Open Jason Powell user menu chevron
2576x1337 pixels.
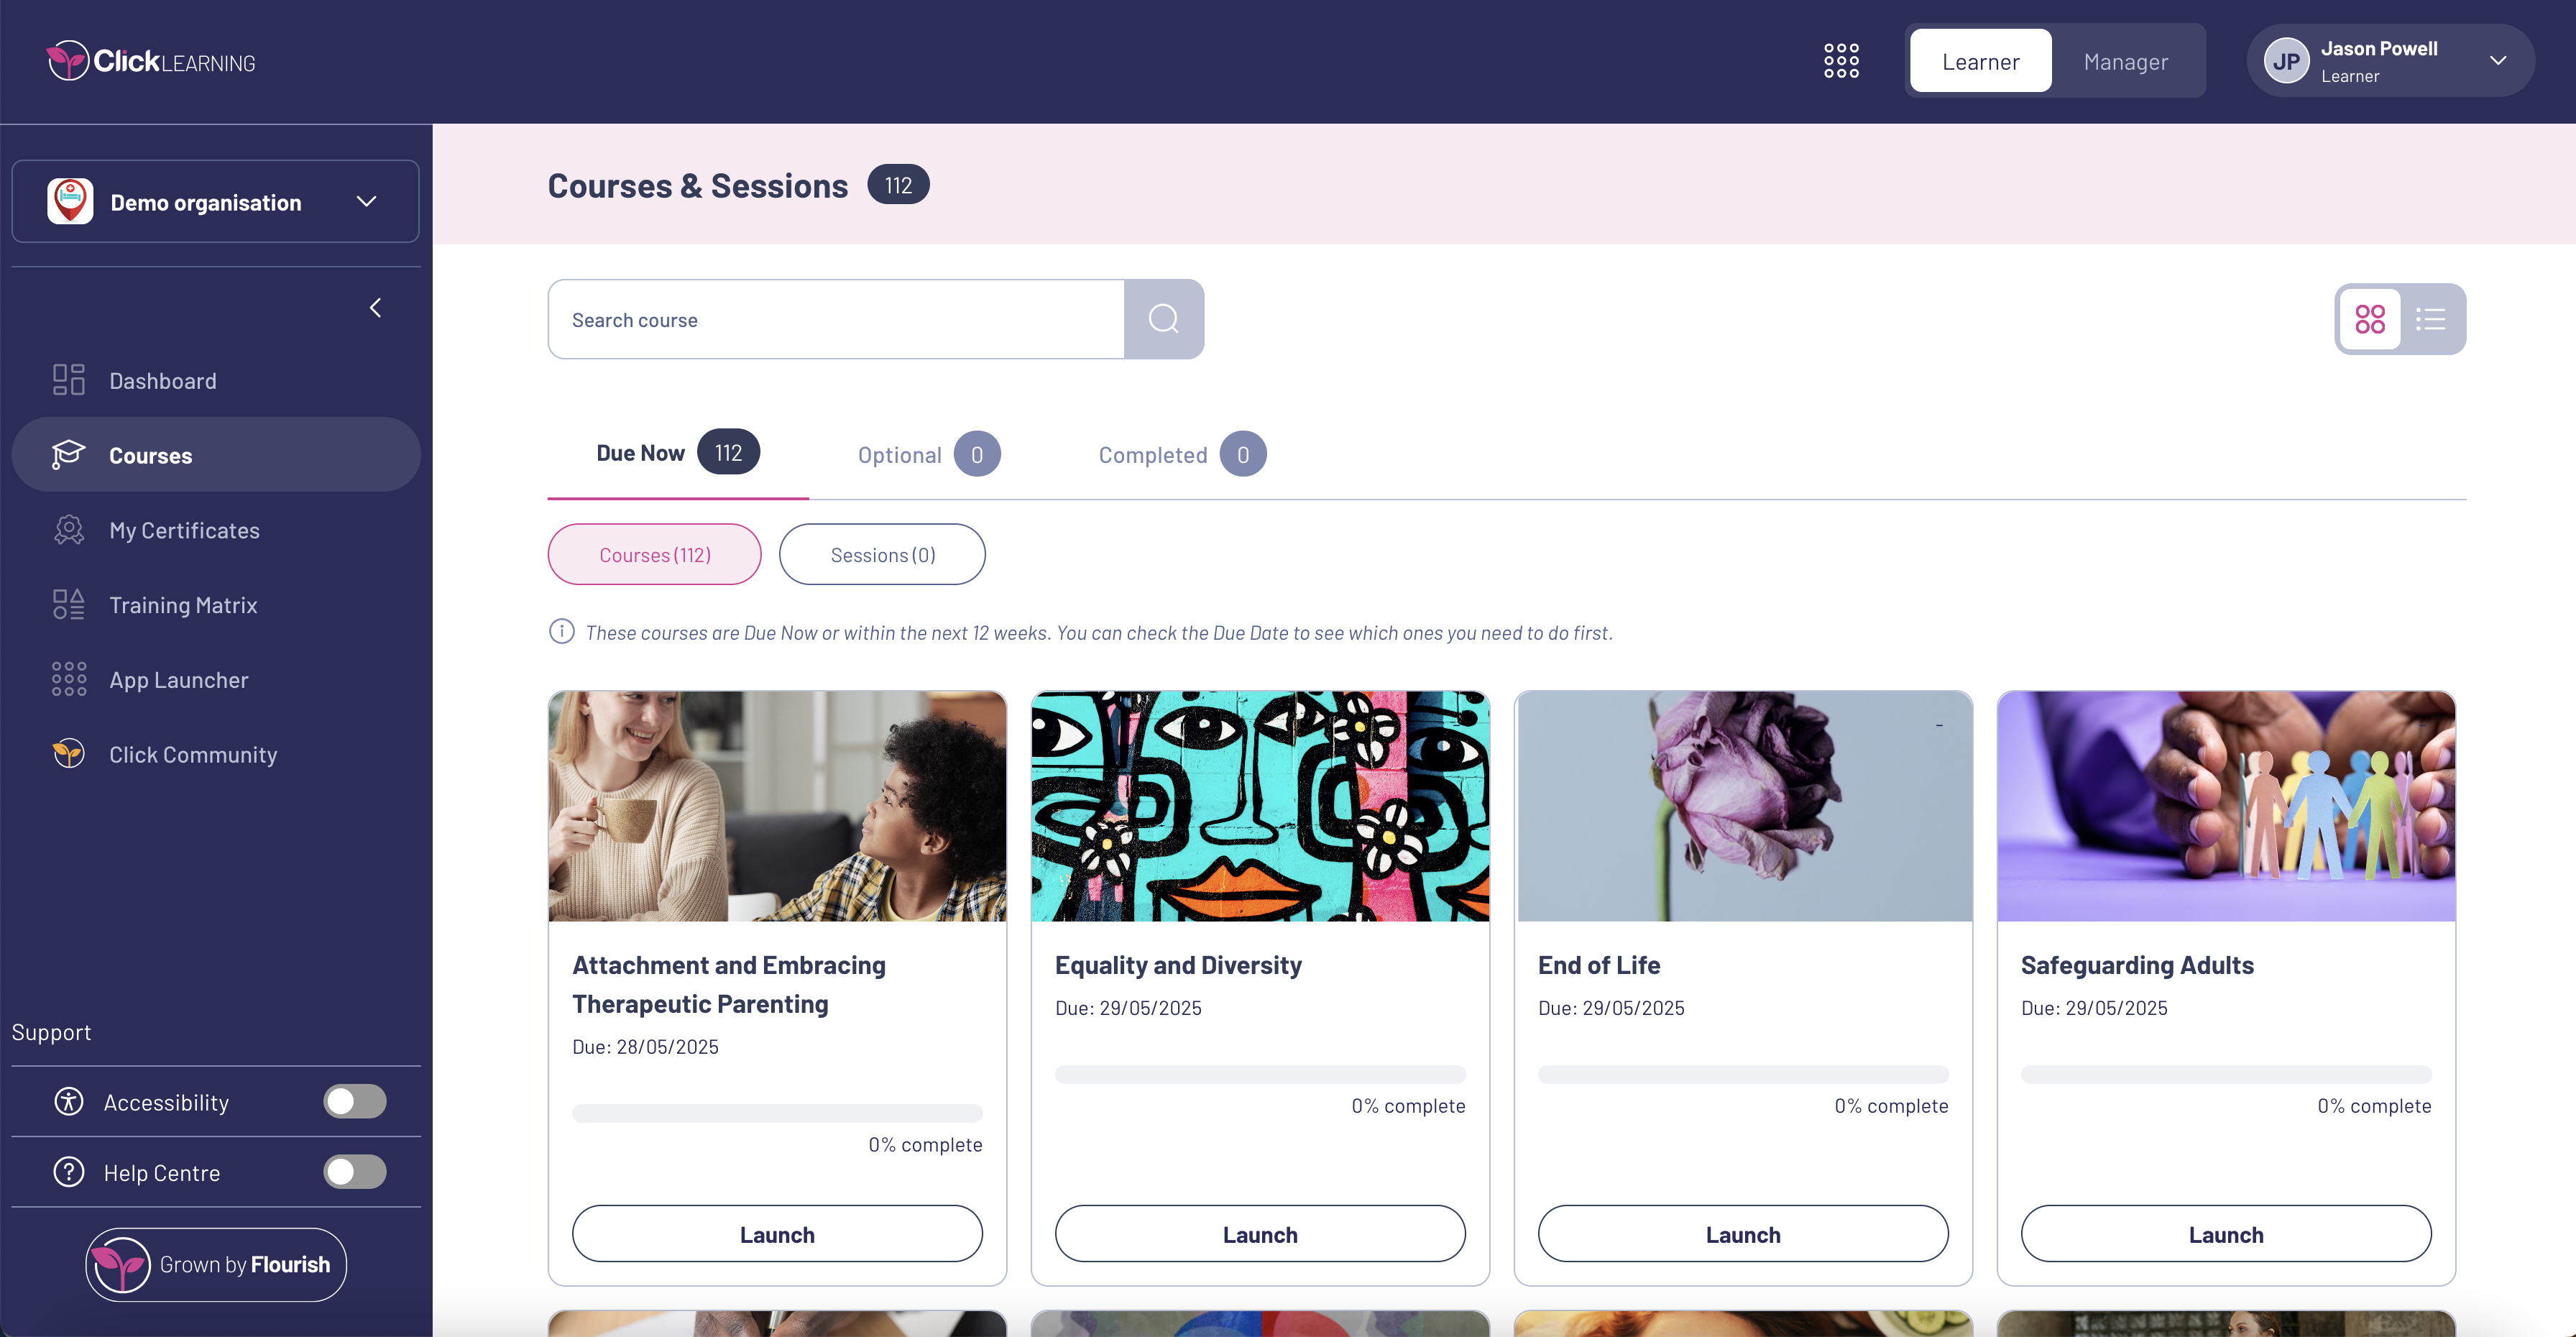coord(2497,61)
